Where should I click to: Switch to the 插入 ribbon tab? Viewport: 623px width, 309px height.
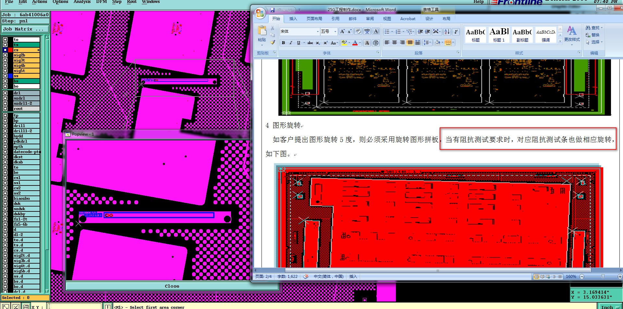pyautogui.click(x=293, y=19)
